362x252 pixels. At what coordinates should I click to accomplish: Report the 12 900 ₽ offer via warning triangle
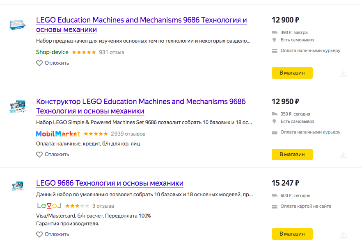coord(343,73)
